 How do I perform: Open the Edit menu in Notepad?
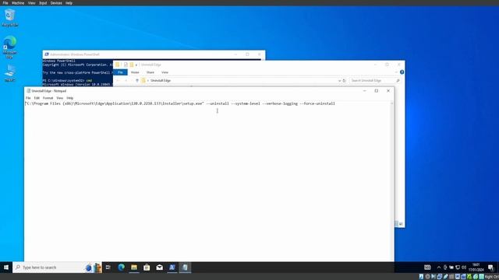(37, 98)
